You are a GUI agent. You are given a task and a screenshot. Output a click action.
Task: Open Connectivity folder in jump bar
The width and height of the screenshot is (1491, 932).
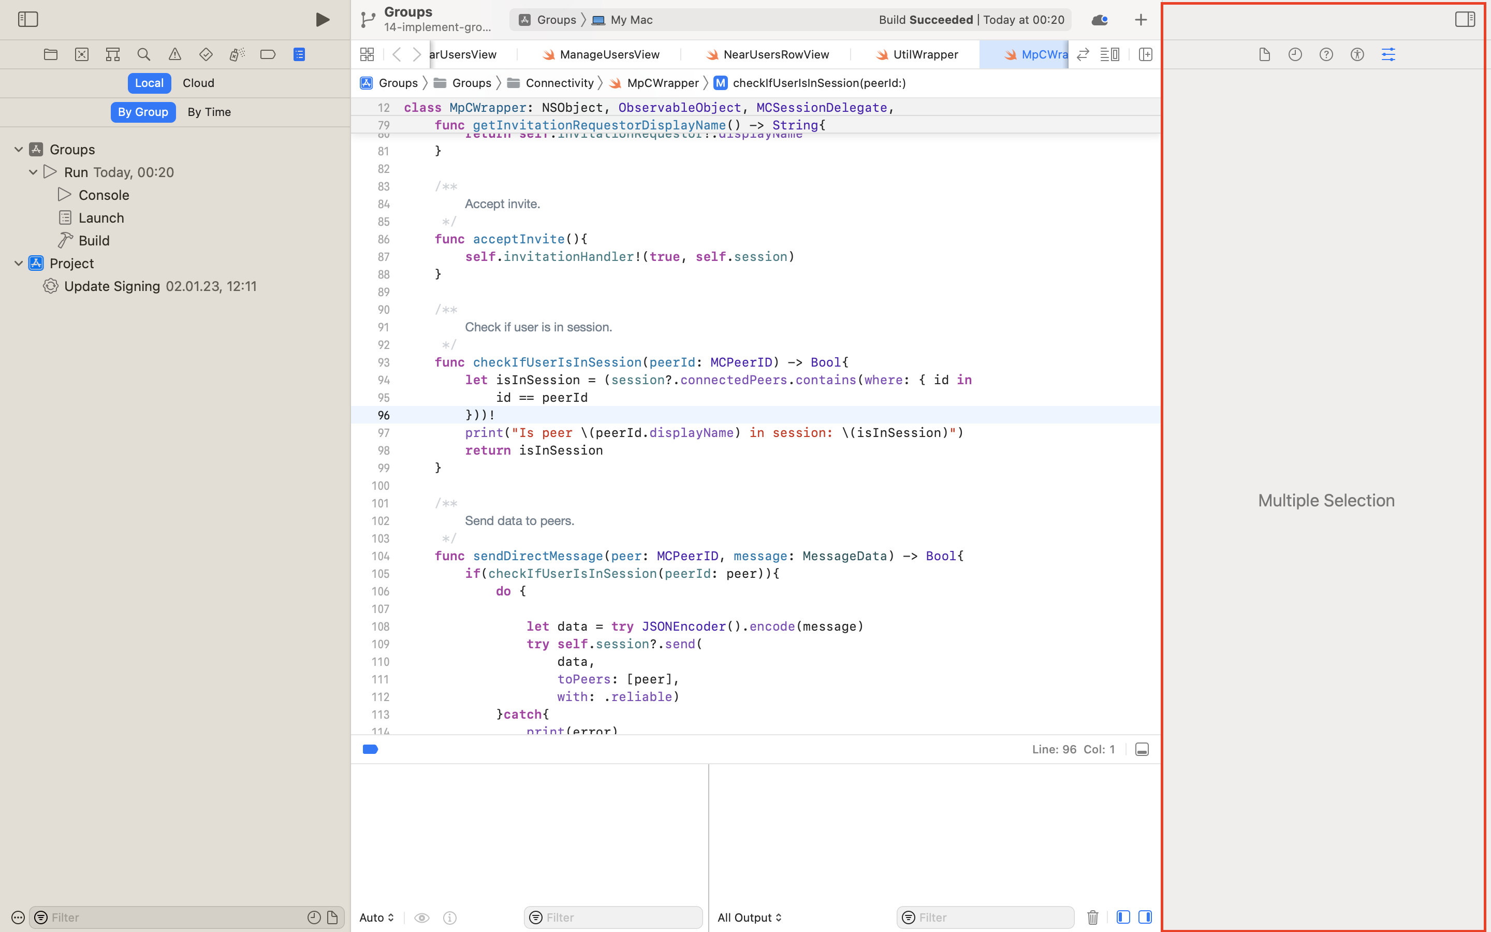[551, 83]
